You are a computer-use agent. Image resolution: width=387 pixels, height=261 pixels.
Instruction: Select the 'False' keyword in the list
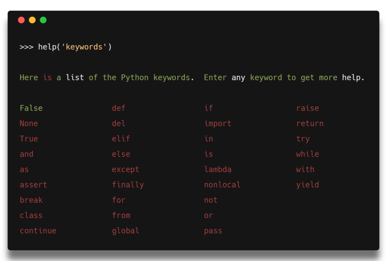(31, 108)
